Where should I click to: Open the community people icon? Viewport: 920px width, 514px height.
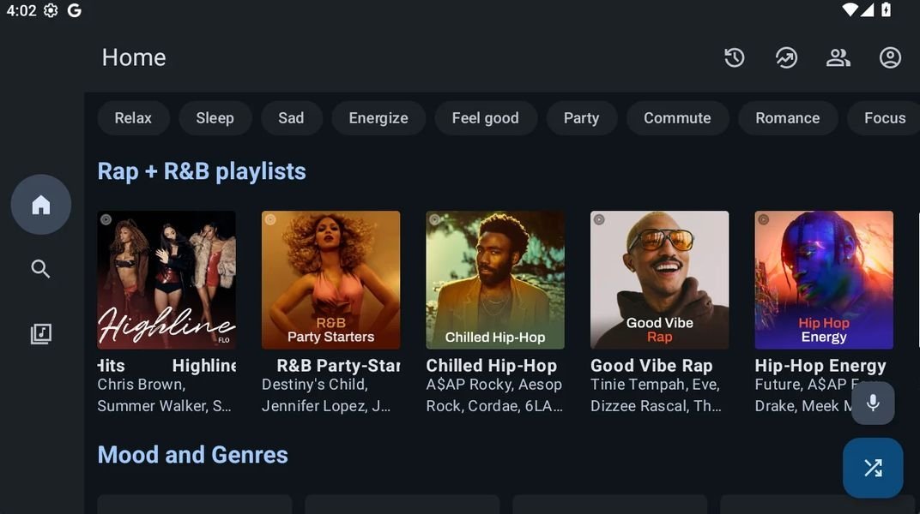coord(838,57)
